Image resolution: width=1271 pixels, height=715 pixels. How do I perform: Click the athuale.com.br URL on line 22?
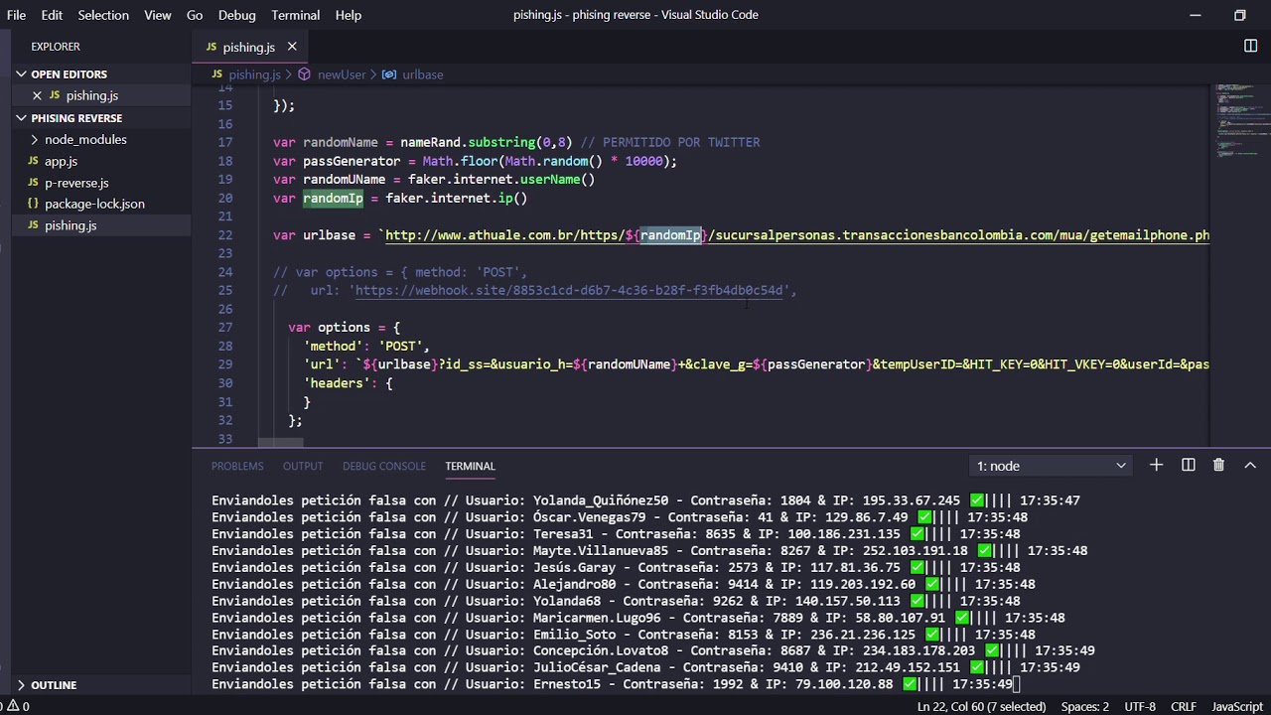click(x=796, y=235)
